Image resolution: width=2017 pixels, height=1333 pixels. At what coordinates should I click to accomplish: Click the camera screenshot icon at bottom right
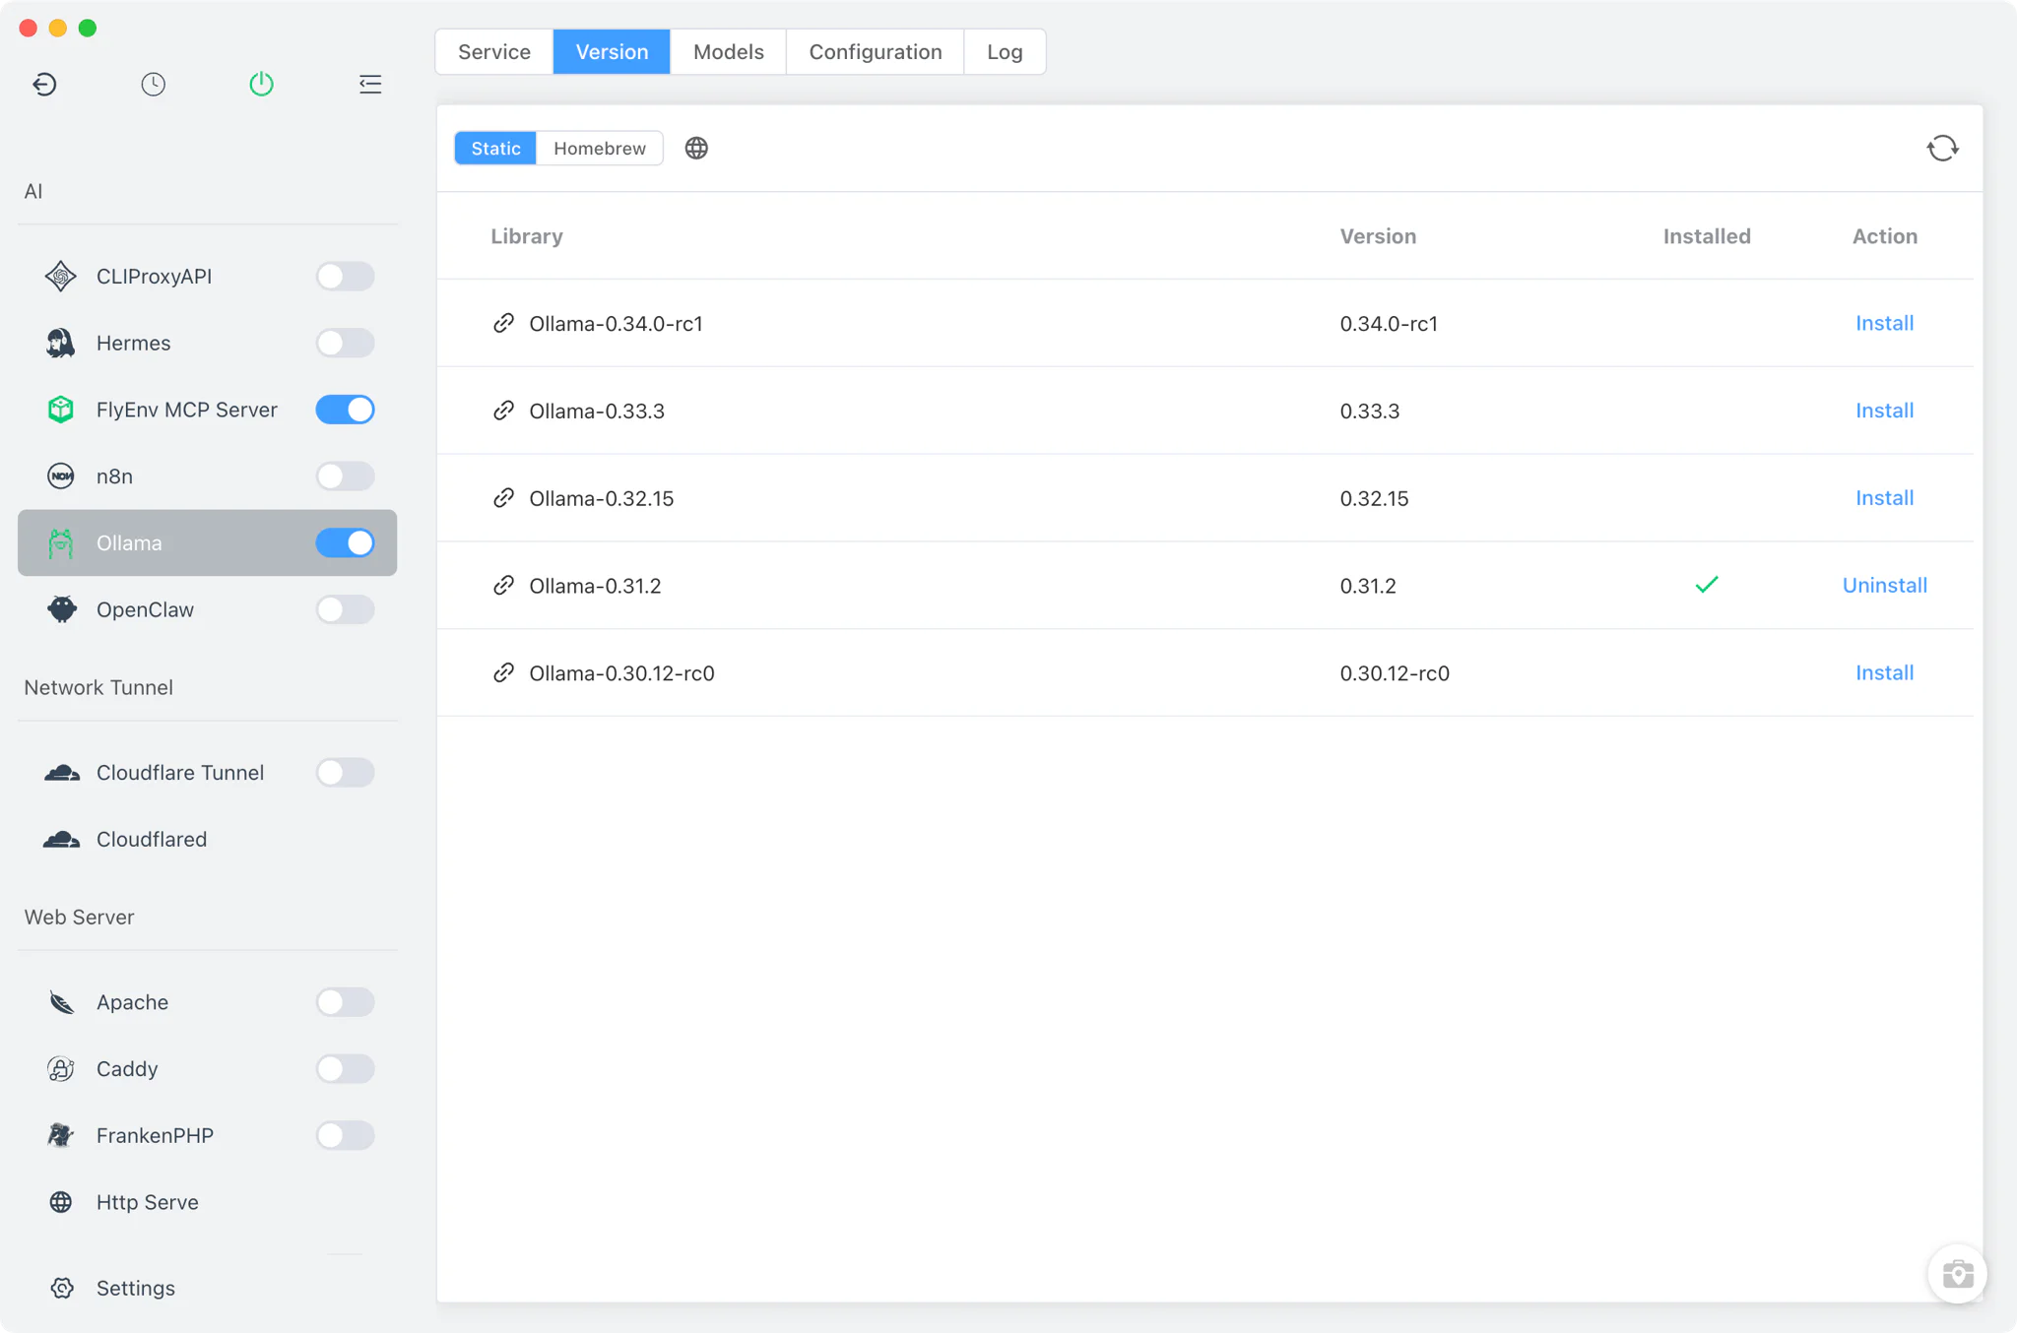(x=1958, y=1274)
